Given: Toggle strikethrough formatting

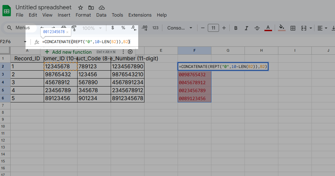Looking at the screenshot, I should [x=257, y=28].
